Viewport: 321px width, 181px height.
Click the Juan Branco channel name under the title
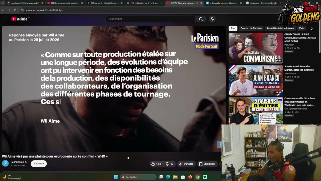click(x=290, y=73)
